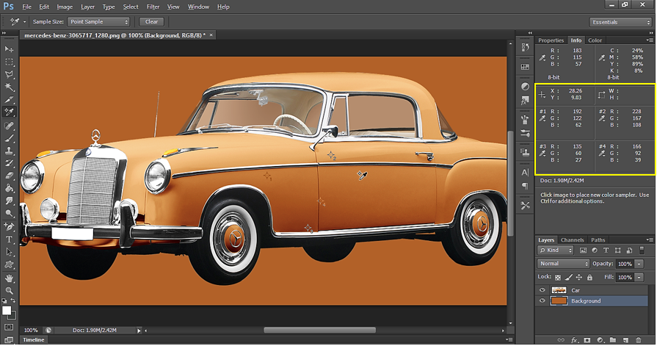Delete layer with trash icon

point(638,340)
